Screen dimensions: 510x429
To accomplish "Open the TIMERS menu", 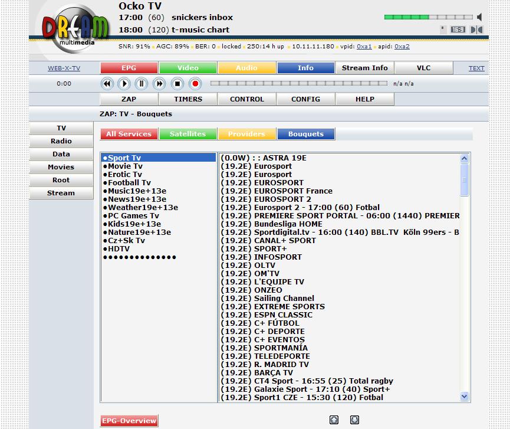I will [188, 99].
